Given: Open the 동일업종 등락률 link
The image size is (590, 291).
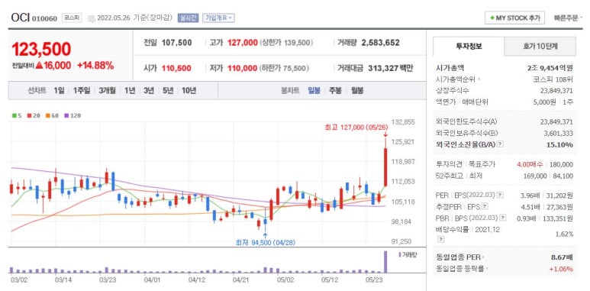Looking at the screenshot, I should tap(462, 269).
